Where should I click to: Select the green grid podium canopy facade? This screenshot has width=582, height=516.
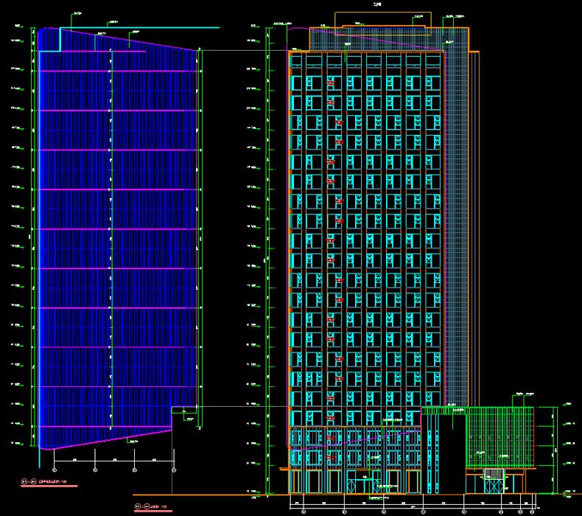click(499, 436)
